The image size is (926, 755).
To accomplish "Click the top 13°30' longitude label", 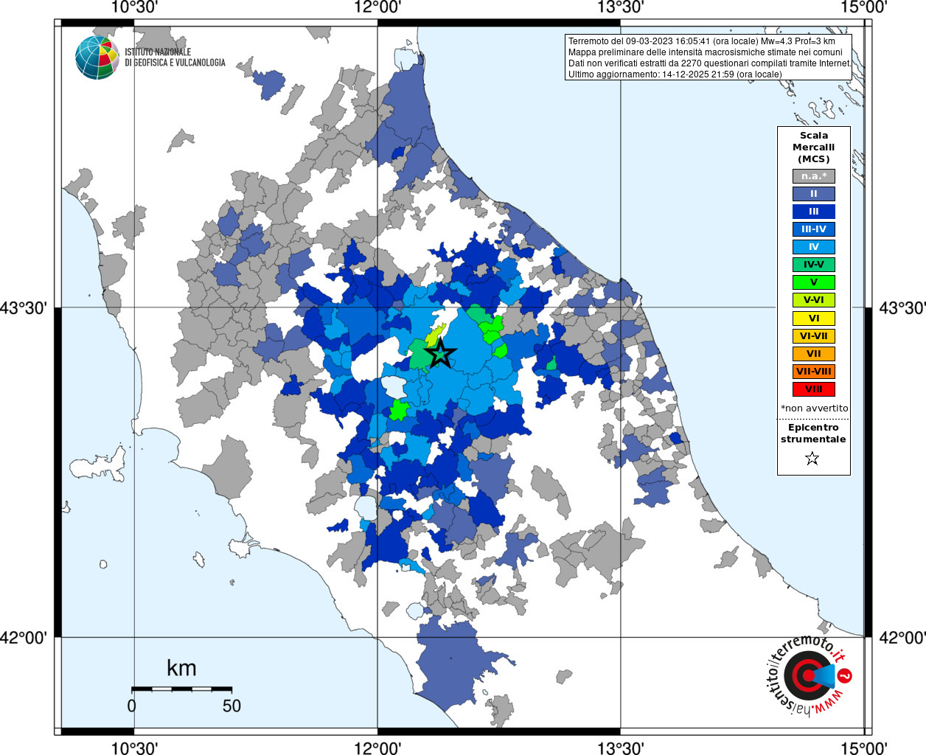I will point(621,7).
